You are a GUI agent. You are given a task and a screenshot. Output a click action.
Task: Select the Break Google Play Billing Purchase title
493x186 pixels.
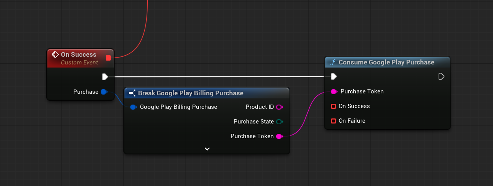tap(191, 93)
